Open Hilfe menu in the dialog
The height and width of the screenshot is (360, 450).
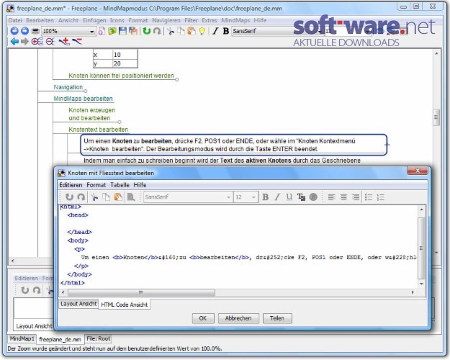[140, 185]
